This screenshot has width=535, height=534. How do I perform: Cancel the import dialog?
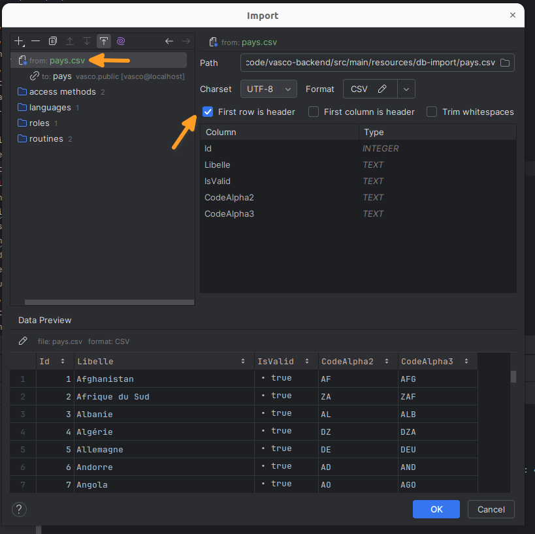click(491, 509)
